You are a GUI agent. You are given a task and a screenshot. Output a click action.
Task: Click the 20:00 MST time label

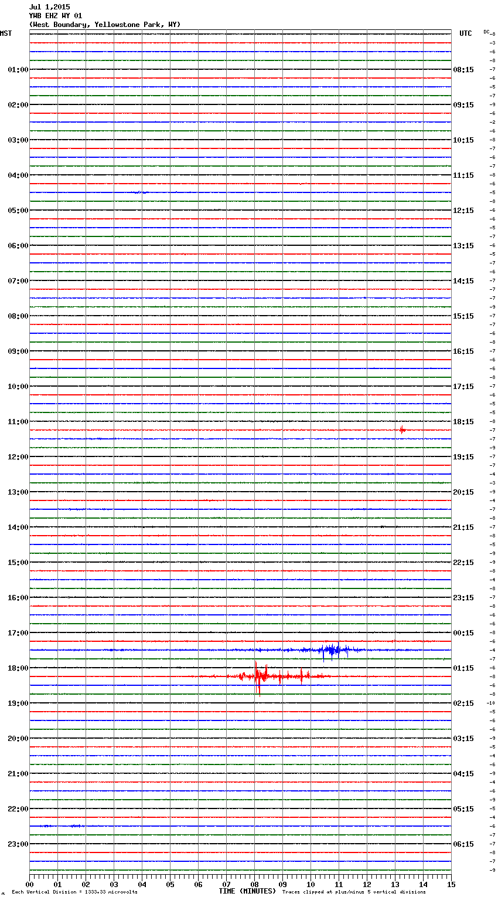(18, 739)
